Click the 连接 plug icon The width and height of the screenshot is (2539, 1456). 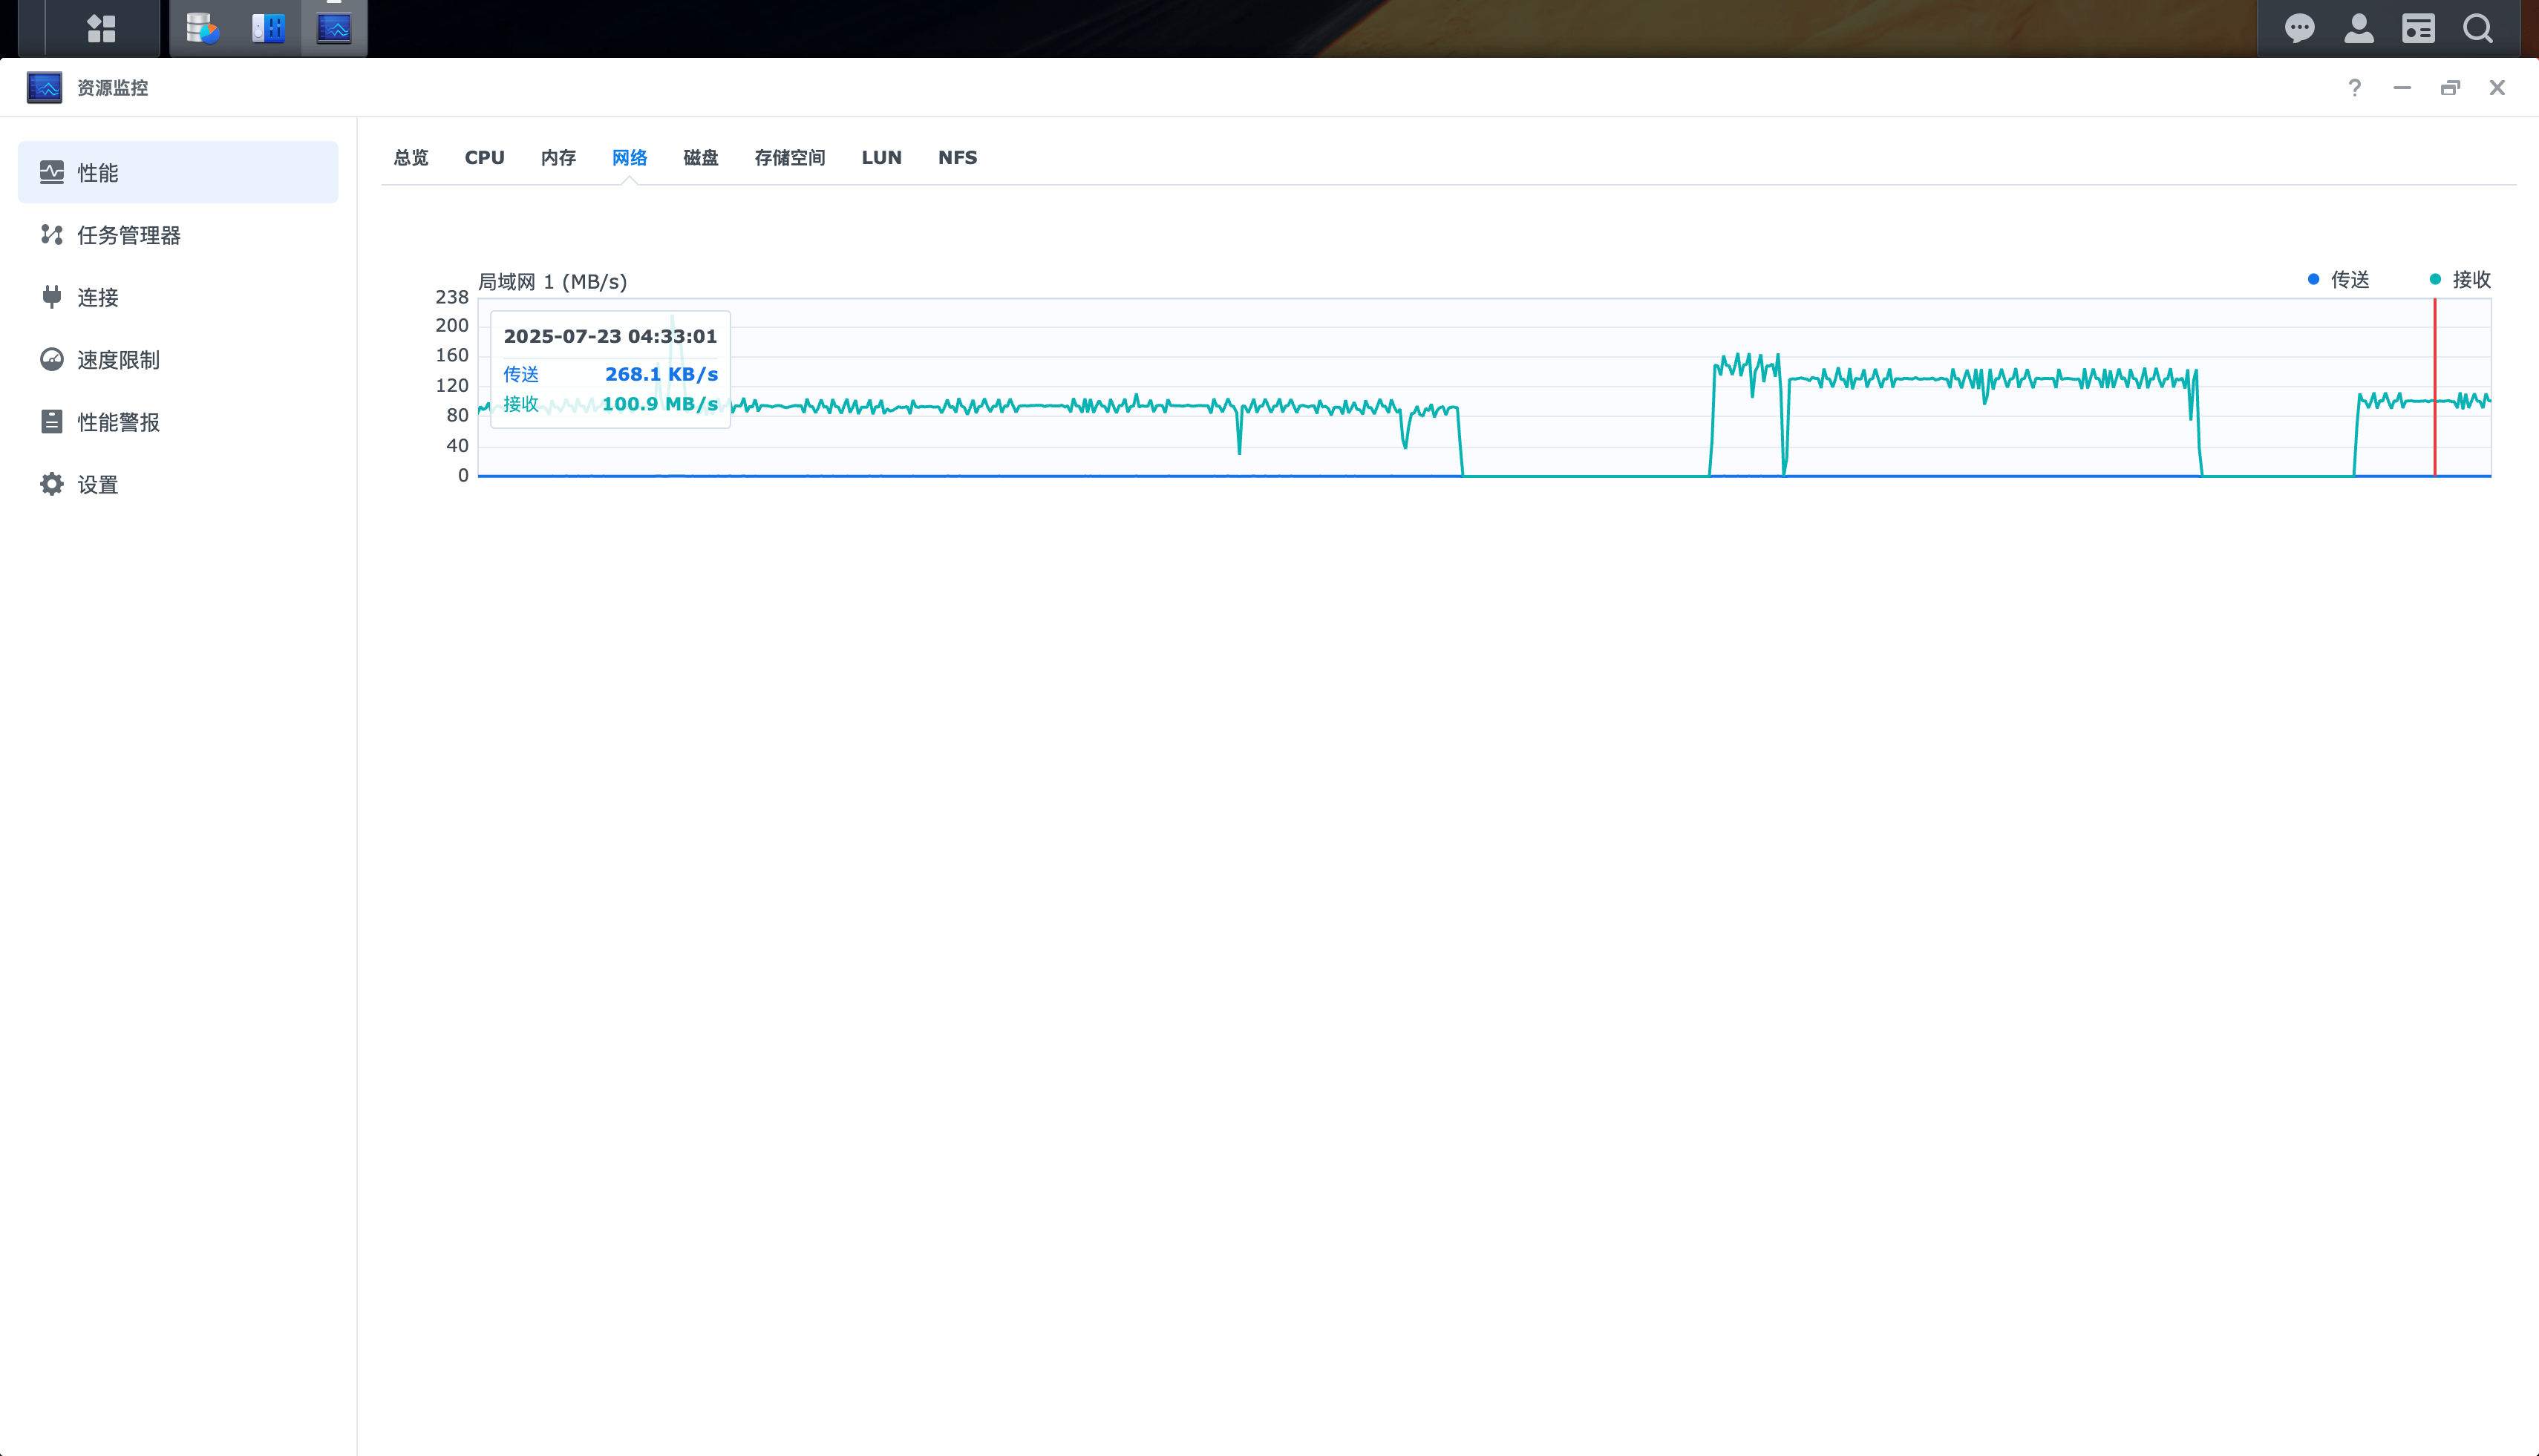point(52,297)
